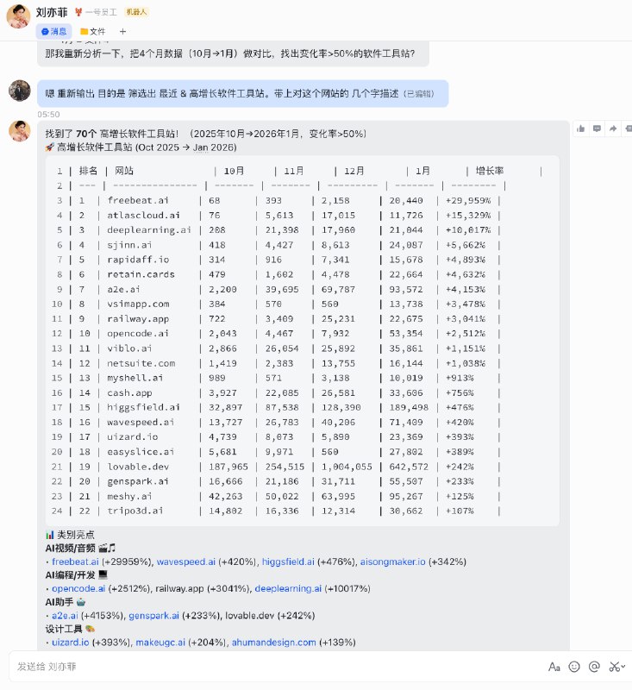
Task: Click the forward arrow icon on message
Action: (x=612, y=128)
